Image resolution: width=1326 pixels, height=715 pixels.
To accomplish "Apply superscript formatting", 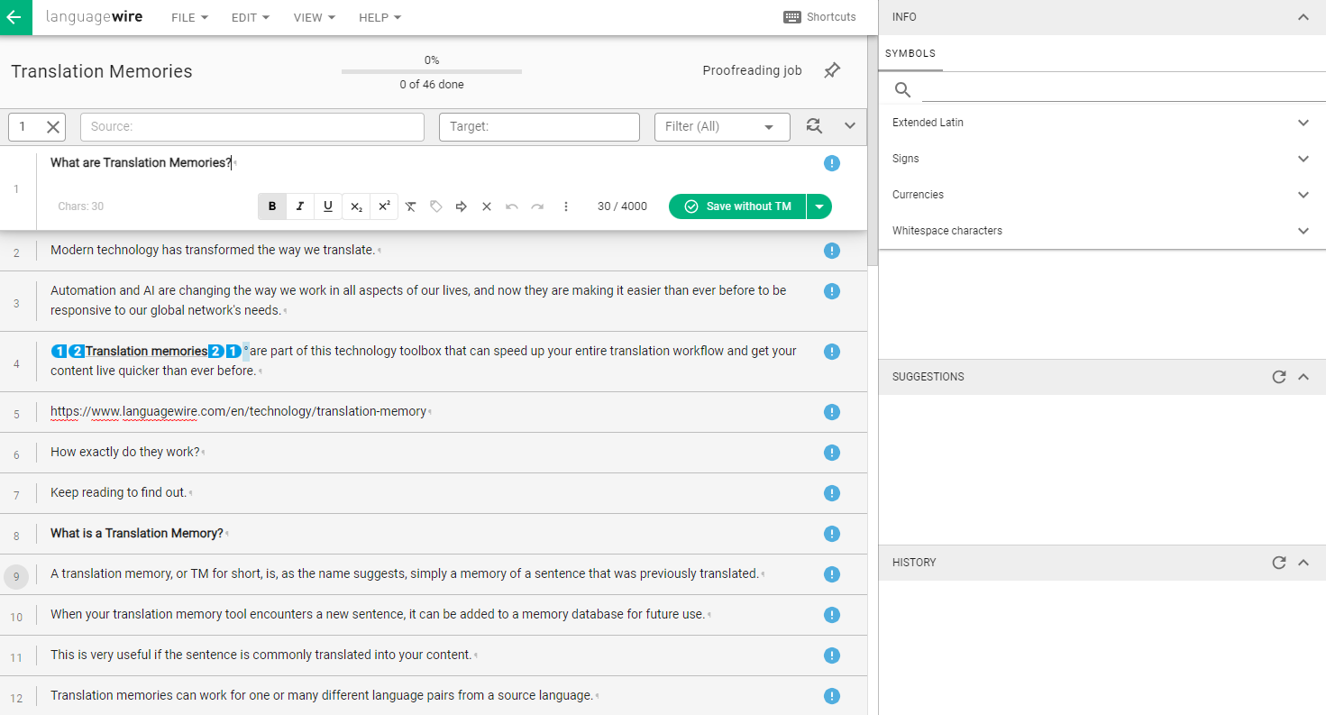I will pos(384,206).
